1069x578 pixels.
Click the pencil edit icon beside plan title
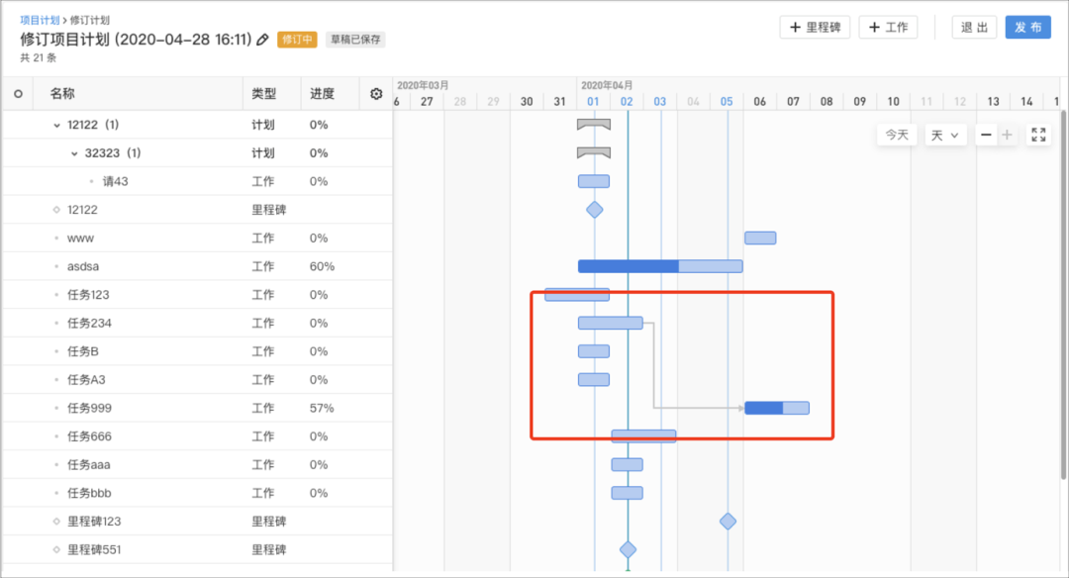click(x=262, y=40)
